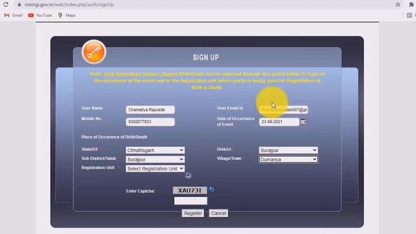Reload the page with the browser refresh icon
416x234 pixels.
tap(6, 5)
